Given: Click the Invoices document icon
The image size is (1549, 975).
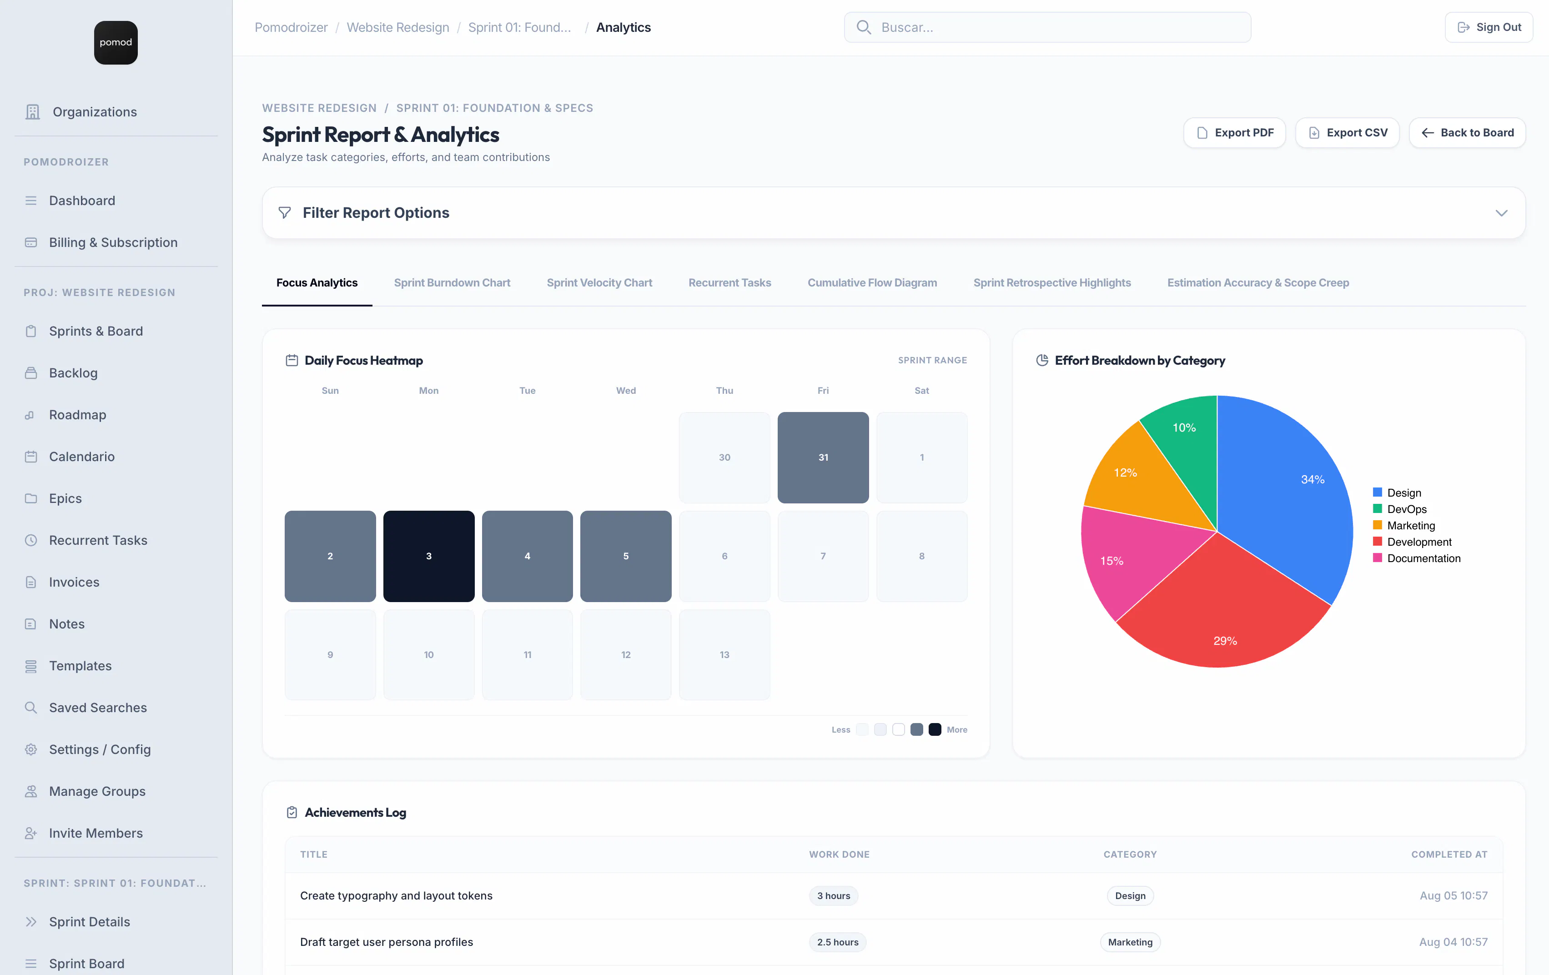Looking at the screenshot, I should pyautogui.click(x=31, y=582).
